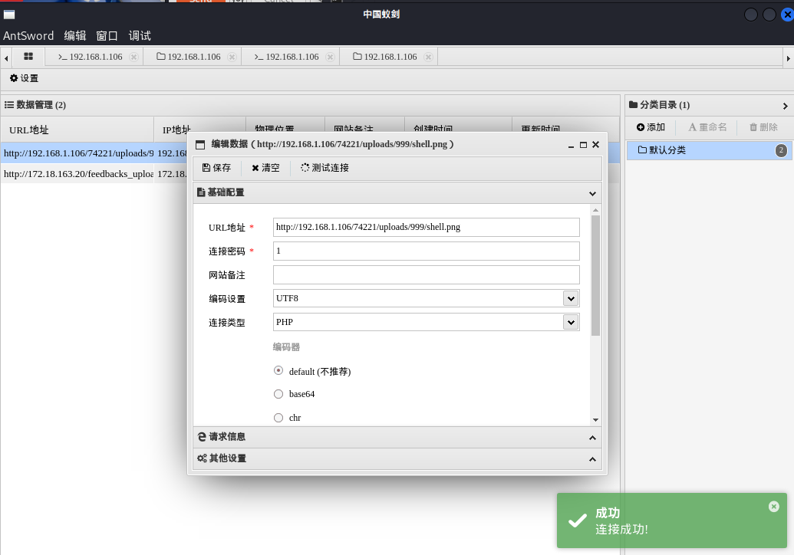The height and width of the screenshot is (555, 794).
Task: Switch to the first terminal tab
Action: tap(90, 57)
